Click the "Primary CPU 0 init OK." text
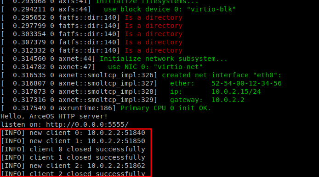Screen dimensions: 319x177 [x=165, y=108]
